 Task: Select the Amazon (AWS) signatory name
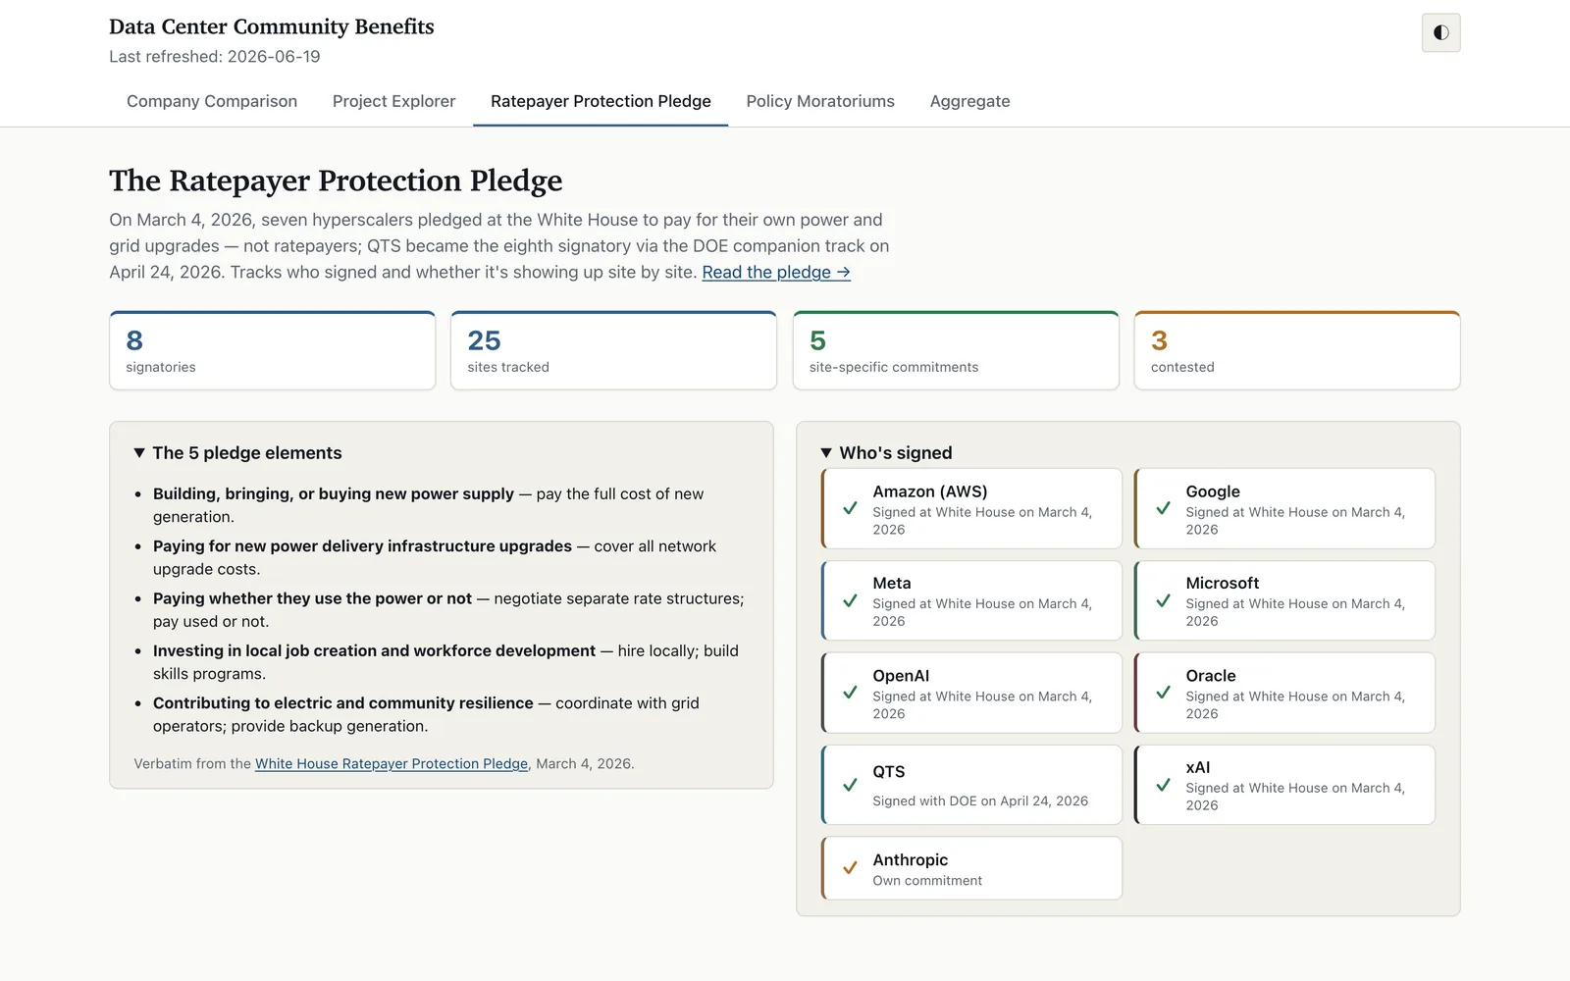(x=929, y=491)
